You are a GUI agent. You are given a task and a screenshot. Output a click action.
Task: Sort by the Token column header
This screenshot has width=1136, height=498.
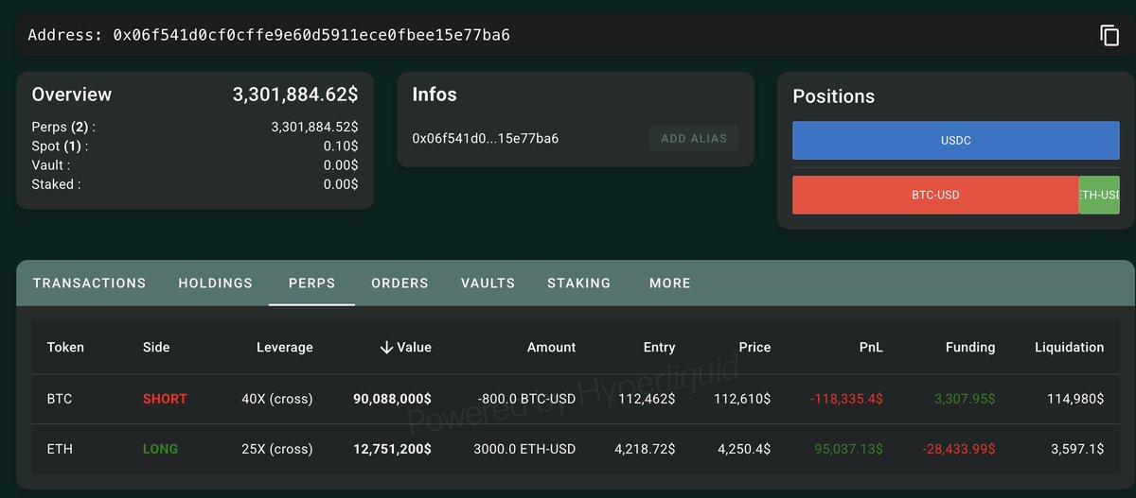[x=65, y=348]
